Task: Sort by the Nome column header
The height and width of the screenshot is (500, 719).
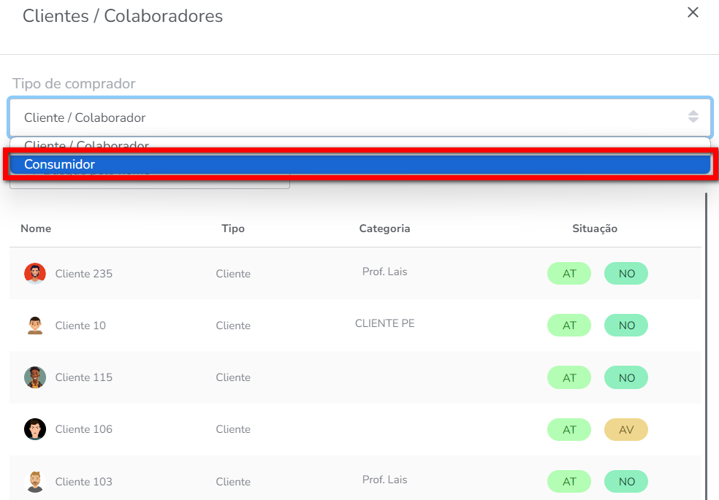Action: click(x=36, y=228)
